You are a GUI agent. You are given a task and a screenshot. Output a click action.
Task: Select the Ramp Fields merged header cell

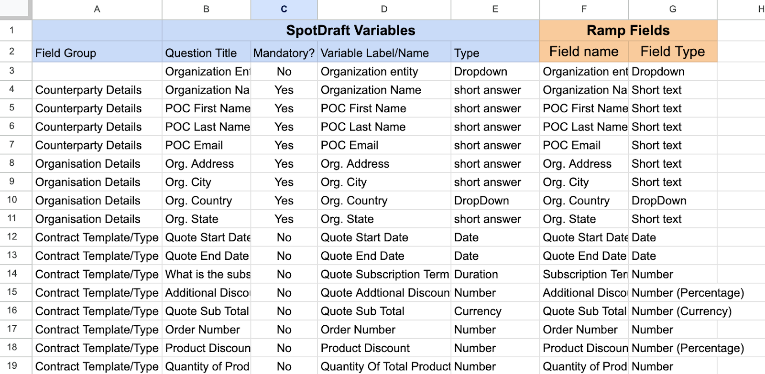(x=628, y=31)
